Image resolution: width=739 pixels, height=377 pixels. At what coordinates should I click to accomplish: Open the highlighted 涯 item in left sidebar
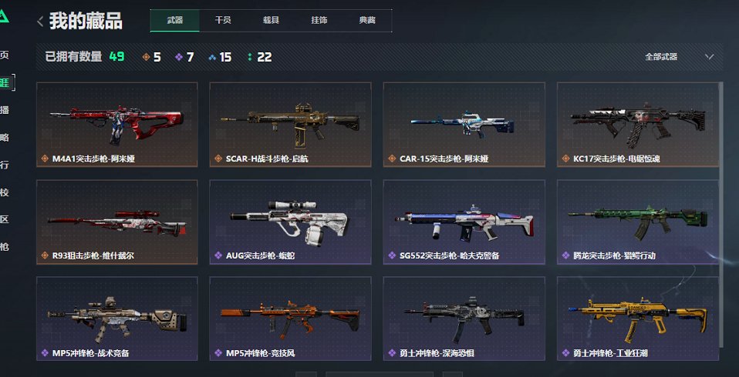(x=5, y=83)
